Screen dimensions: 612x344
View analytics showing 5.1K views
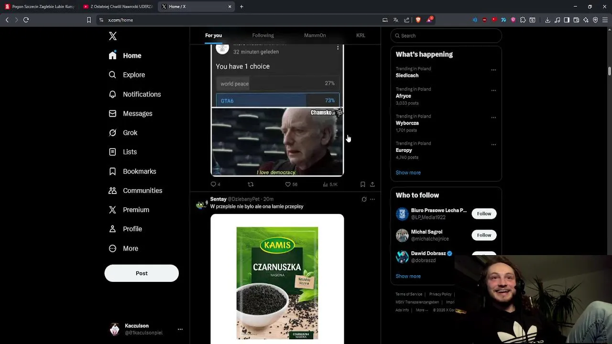pos(330,184)
